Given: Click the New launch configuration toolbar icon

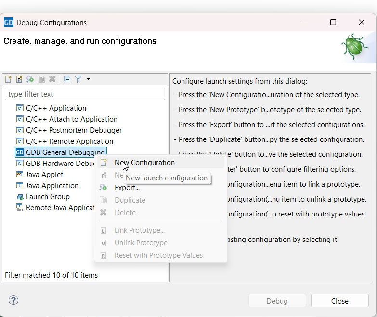Looking at the screenshot, I should (x=8, y=79).
